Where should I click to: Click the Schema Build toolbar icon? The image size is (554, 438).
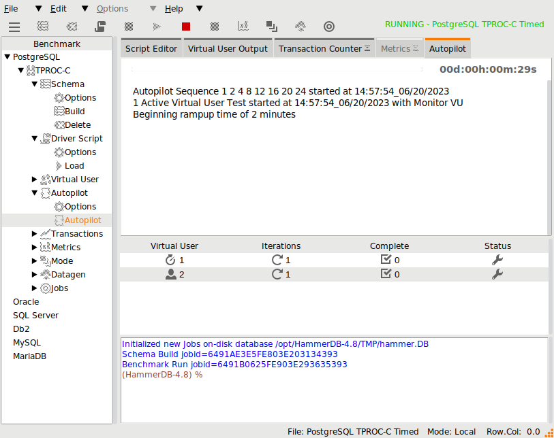(43, 27)
